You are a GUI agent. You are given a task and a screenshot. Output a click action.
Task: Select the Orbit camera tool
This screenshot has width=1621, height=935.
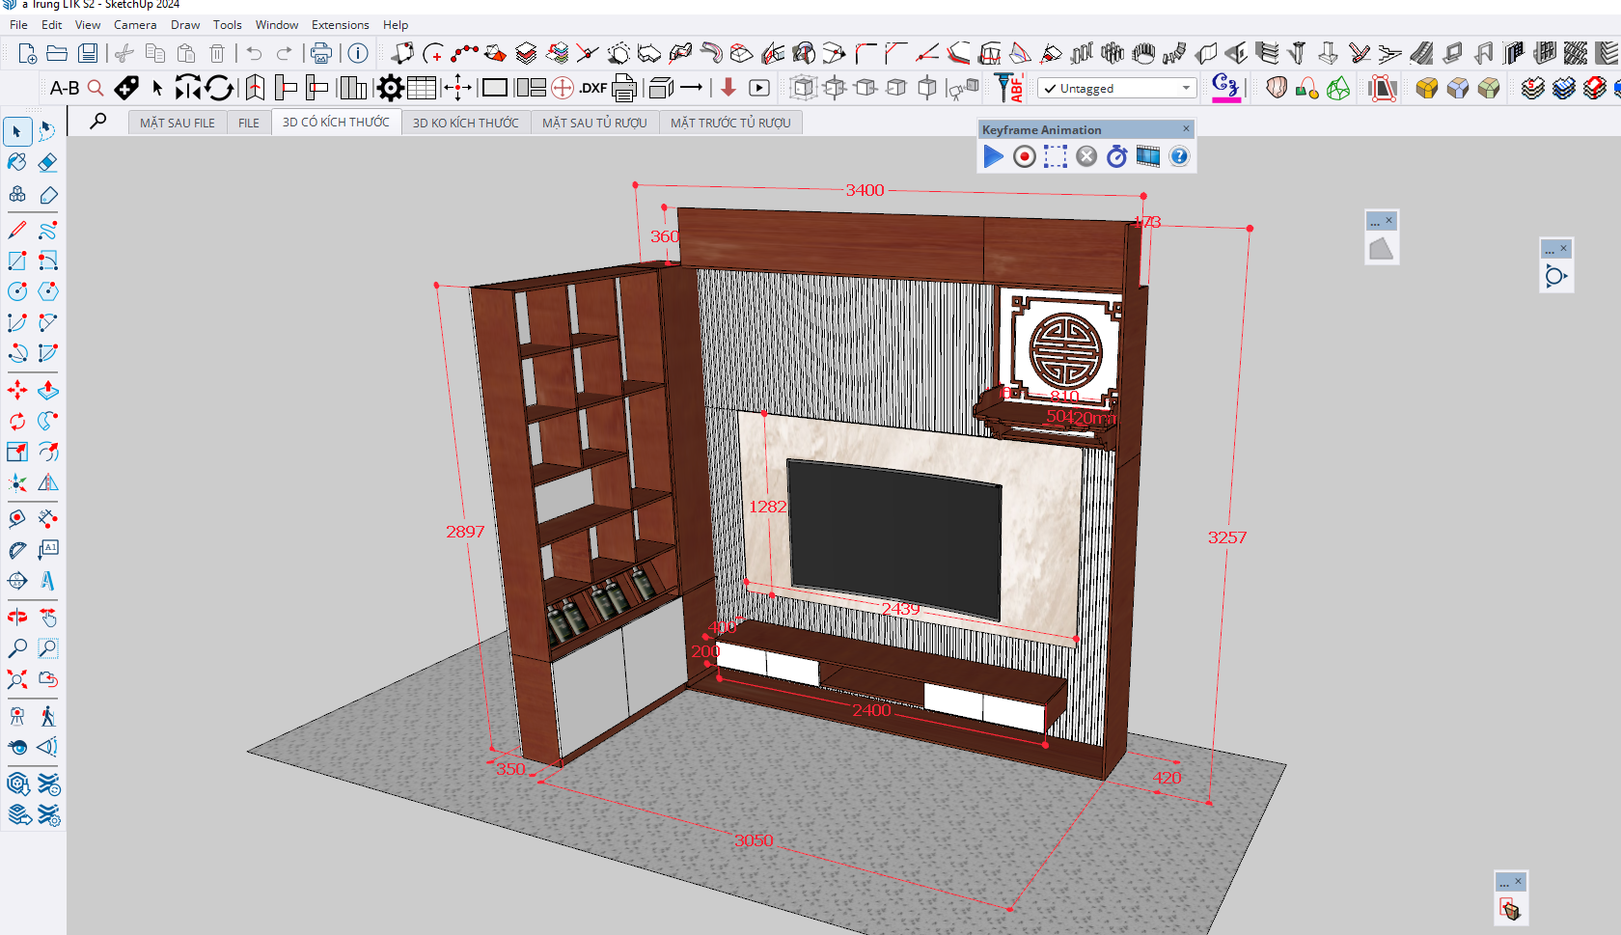coord(17,617)
